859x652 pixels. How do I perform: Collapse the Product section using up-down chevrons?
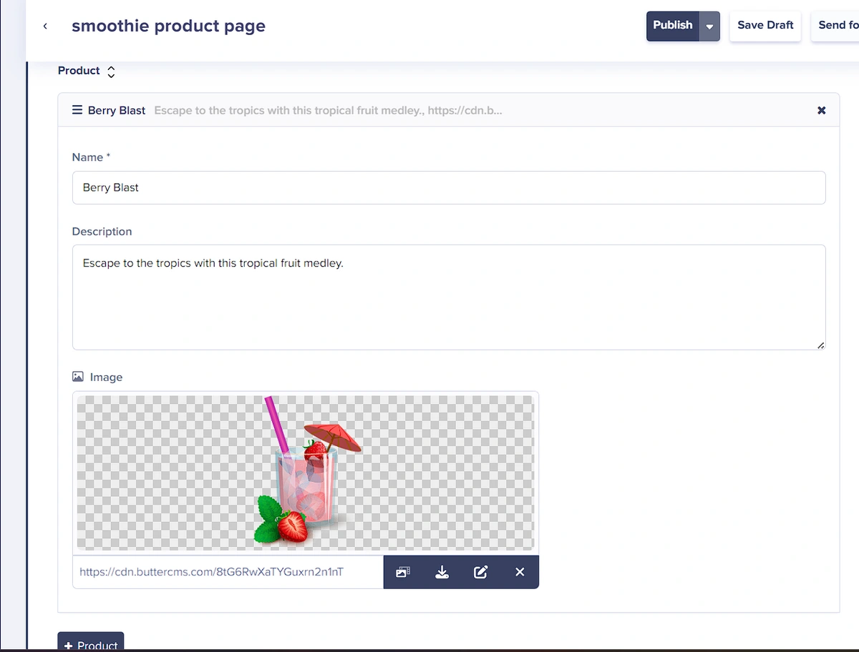pos(111,71)
